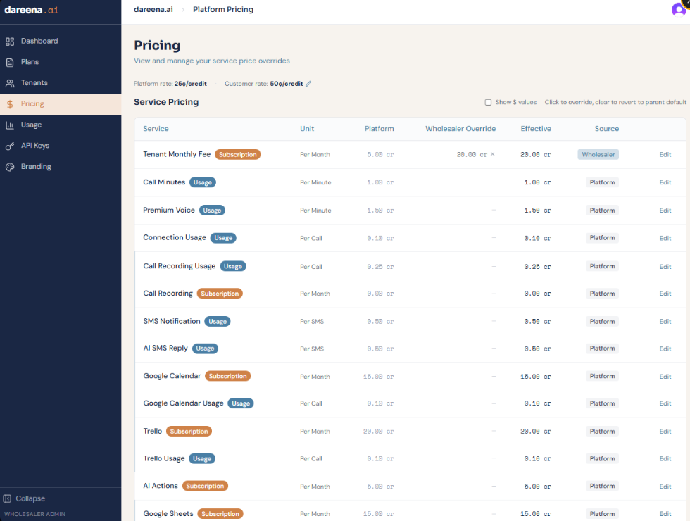Select the Plans document icon
The width and height of the screenshot is (690, 521).
tap(11, 62)
